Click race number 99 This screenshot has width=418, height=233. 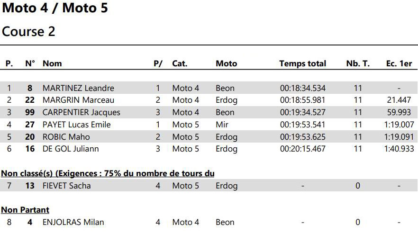coord(30,112)
